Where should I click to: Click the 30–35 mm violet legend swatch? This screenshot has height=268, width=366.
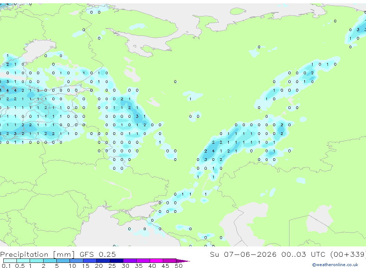(130, 261)
